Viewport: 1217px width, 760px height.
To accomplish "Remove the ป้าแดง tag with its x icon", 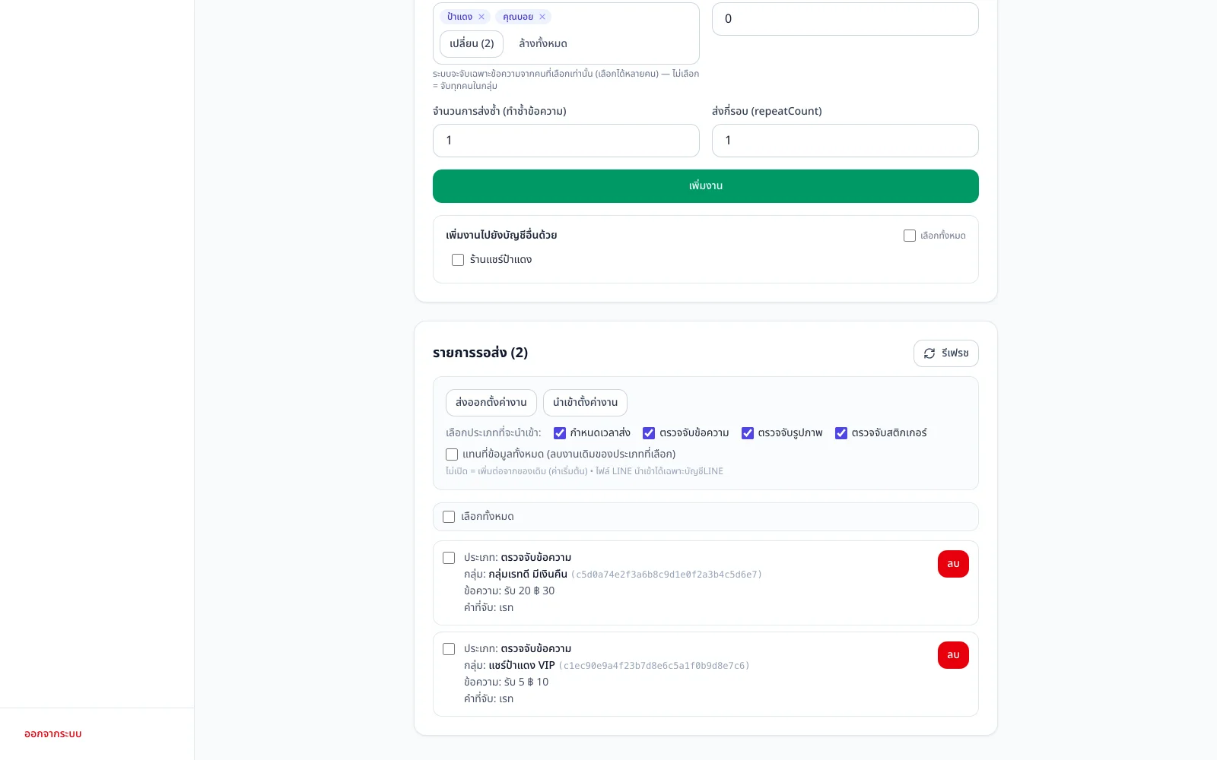I will point(481,17).
